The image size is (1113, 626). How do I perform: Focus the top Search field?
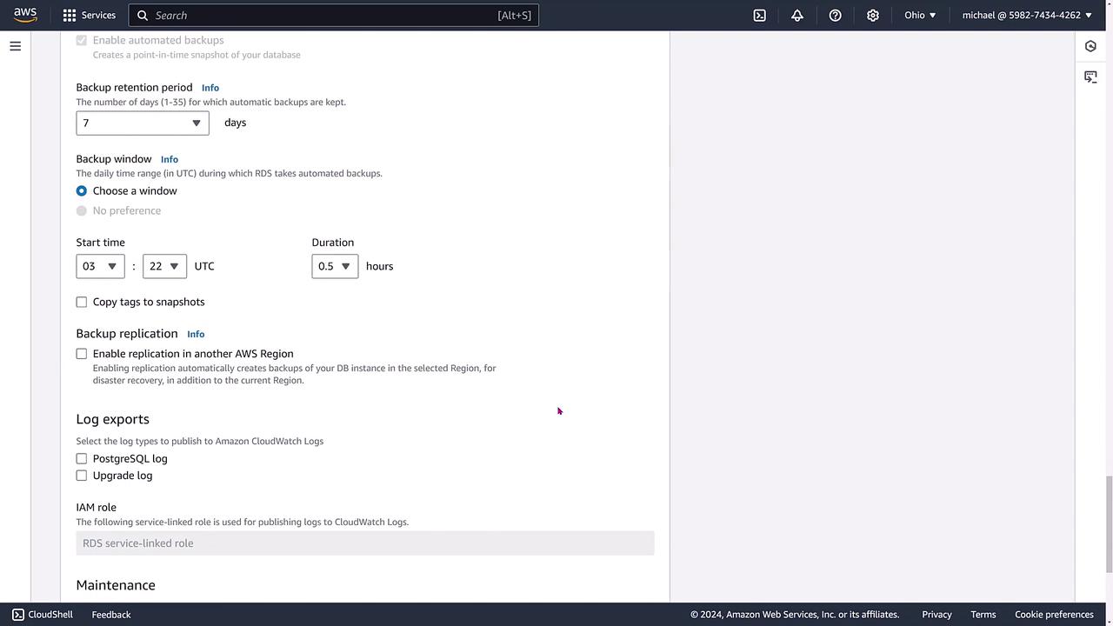[334, 15]
